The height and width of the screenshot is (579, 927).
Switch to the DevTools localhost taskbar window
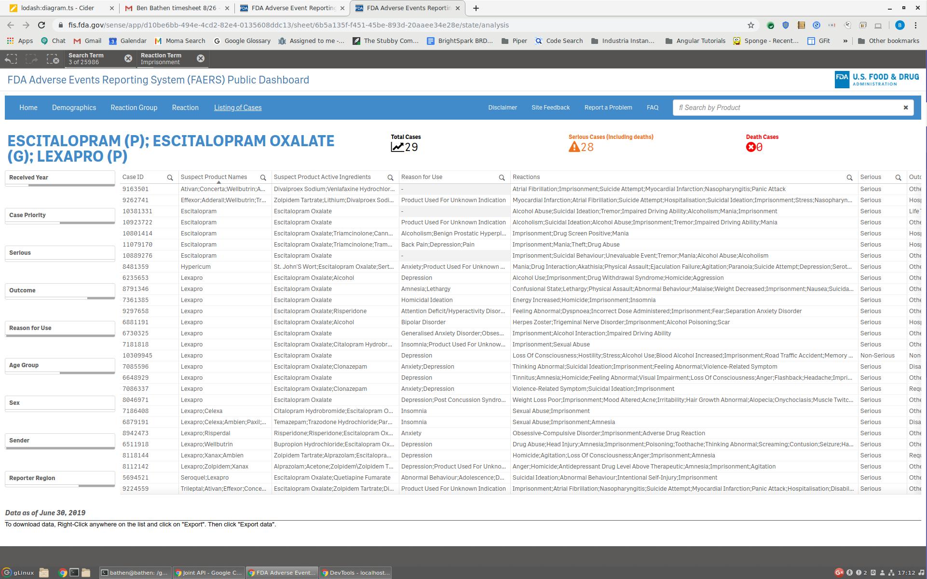coord(355,573)
